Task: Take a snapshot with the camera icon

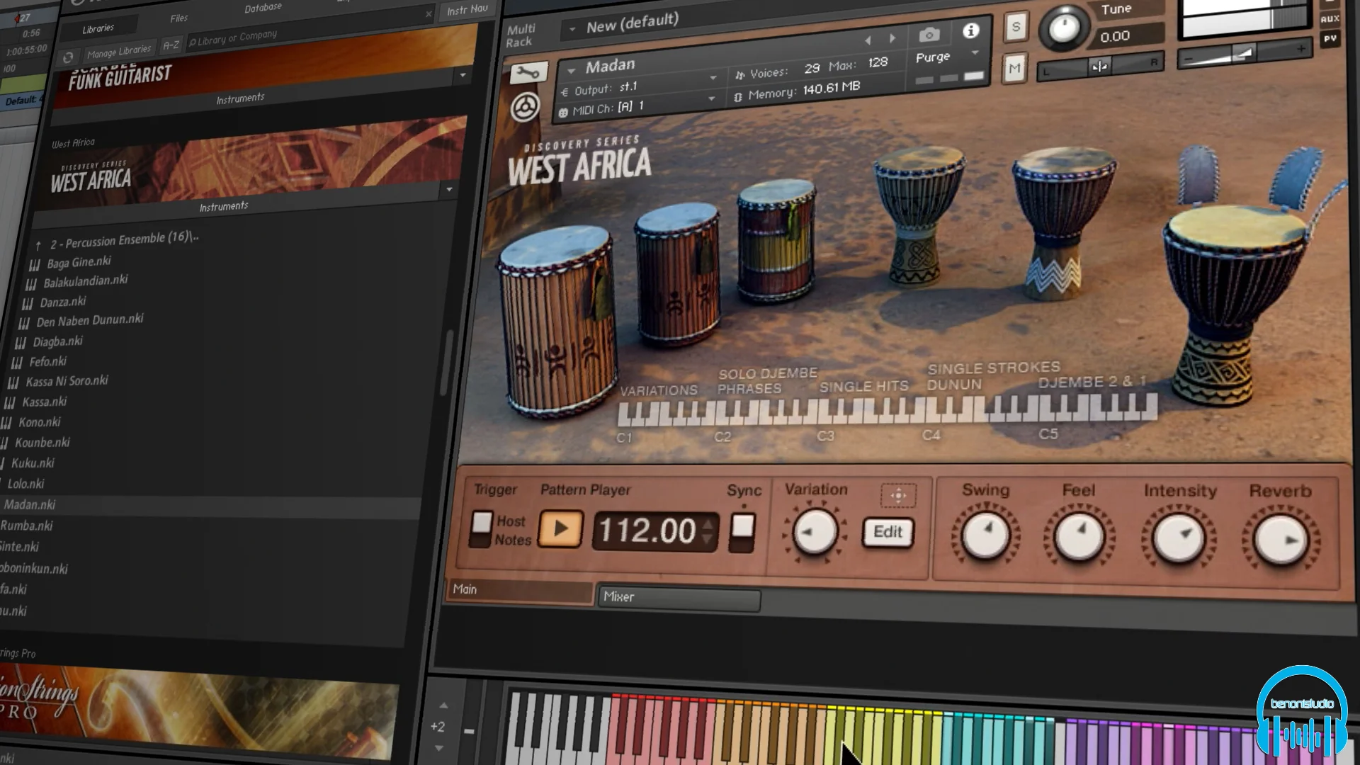Action: 929,34
